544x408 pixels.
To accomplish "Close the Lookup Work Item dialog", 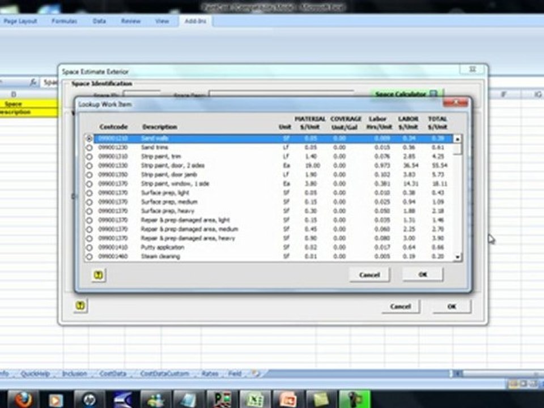I will click(x=456, y=103).
